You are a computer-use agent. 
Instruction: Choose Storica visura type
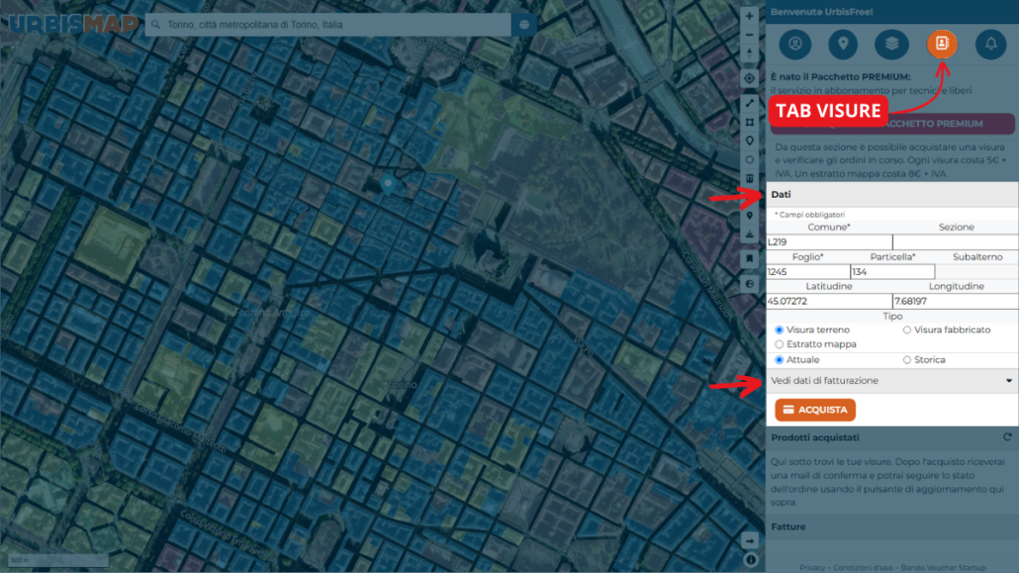click(906, 360)
